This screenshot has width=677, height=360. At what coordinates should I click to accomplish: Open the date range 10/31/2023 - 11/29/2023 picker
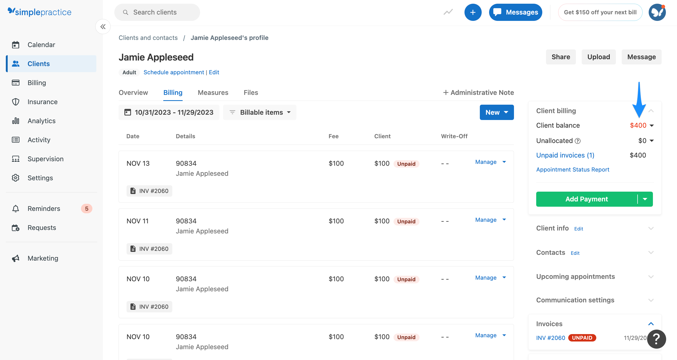169,112
